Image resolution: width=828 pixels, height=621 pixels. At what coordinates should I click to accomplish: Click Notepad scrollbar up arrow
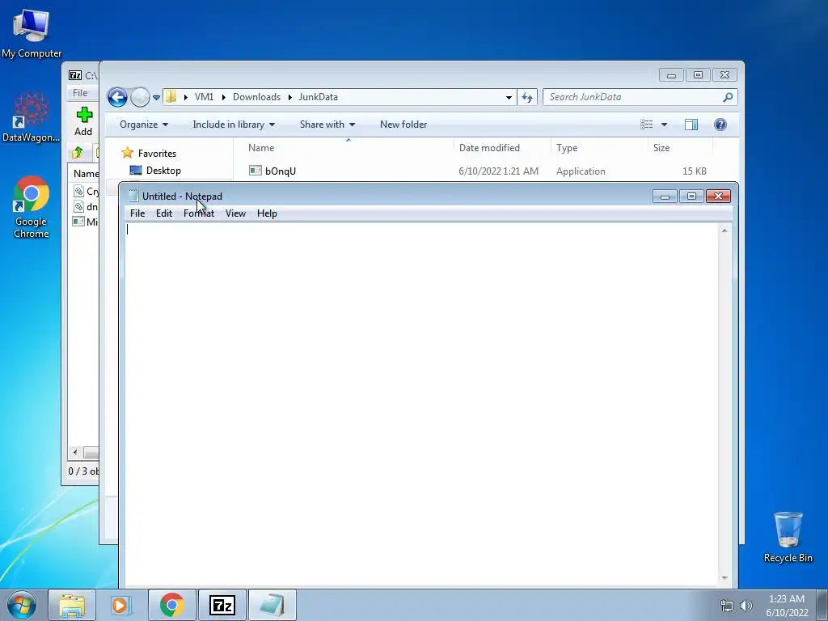724,230
